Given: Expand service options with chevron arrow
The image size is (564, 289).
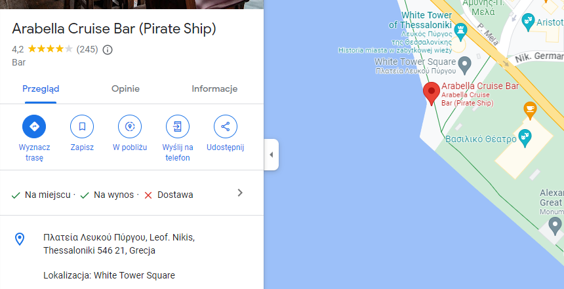Looking at the screenshot, I should click(x=240, y=193).
